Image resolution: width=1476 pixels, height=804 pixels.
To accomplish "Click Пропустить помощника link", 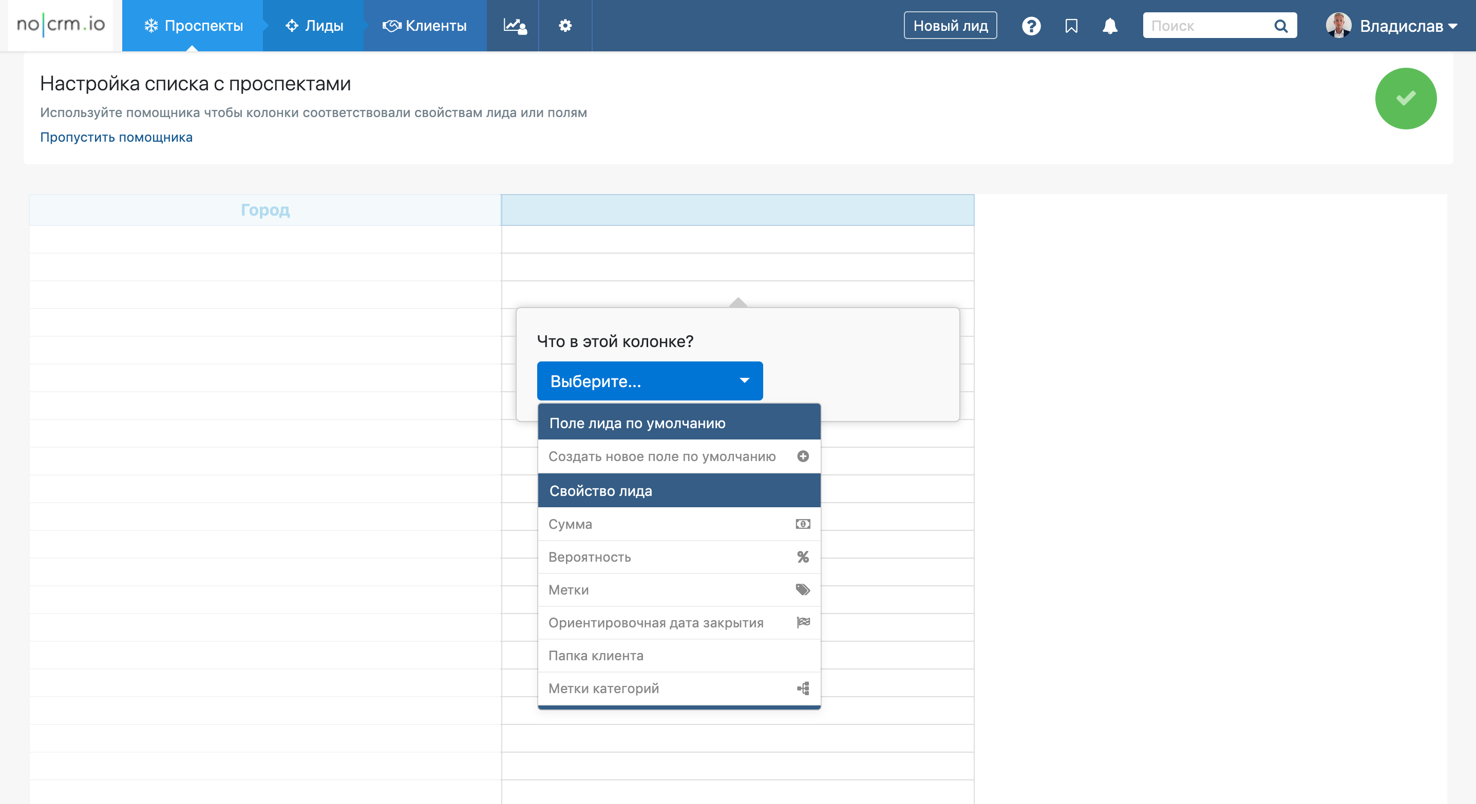I will click(116, 138).
